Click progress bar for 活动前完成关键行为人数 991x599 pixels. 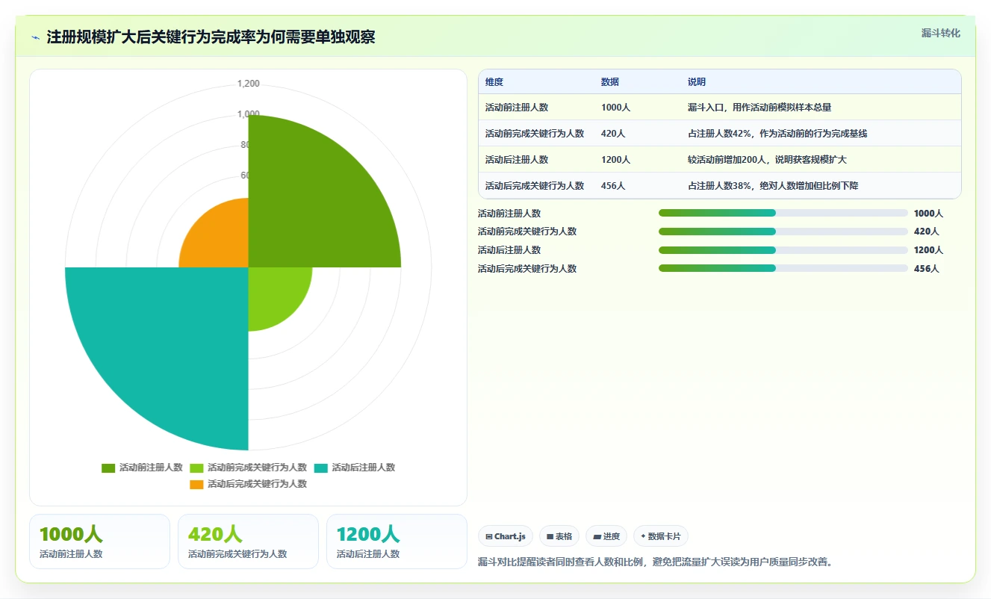783,232
